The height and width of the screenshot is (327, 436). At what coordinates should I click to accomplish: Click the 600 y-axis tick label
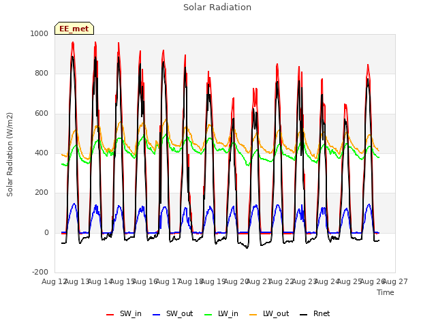pos(42,114)
